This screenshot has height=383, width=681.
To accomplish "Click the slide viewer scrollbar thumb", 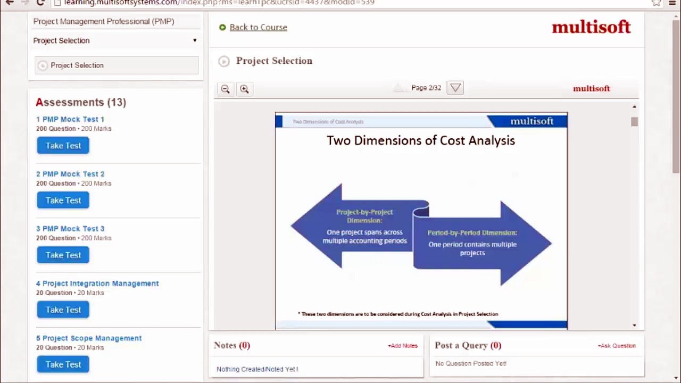I will pyautogui.click(x=635, y=122).
